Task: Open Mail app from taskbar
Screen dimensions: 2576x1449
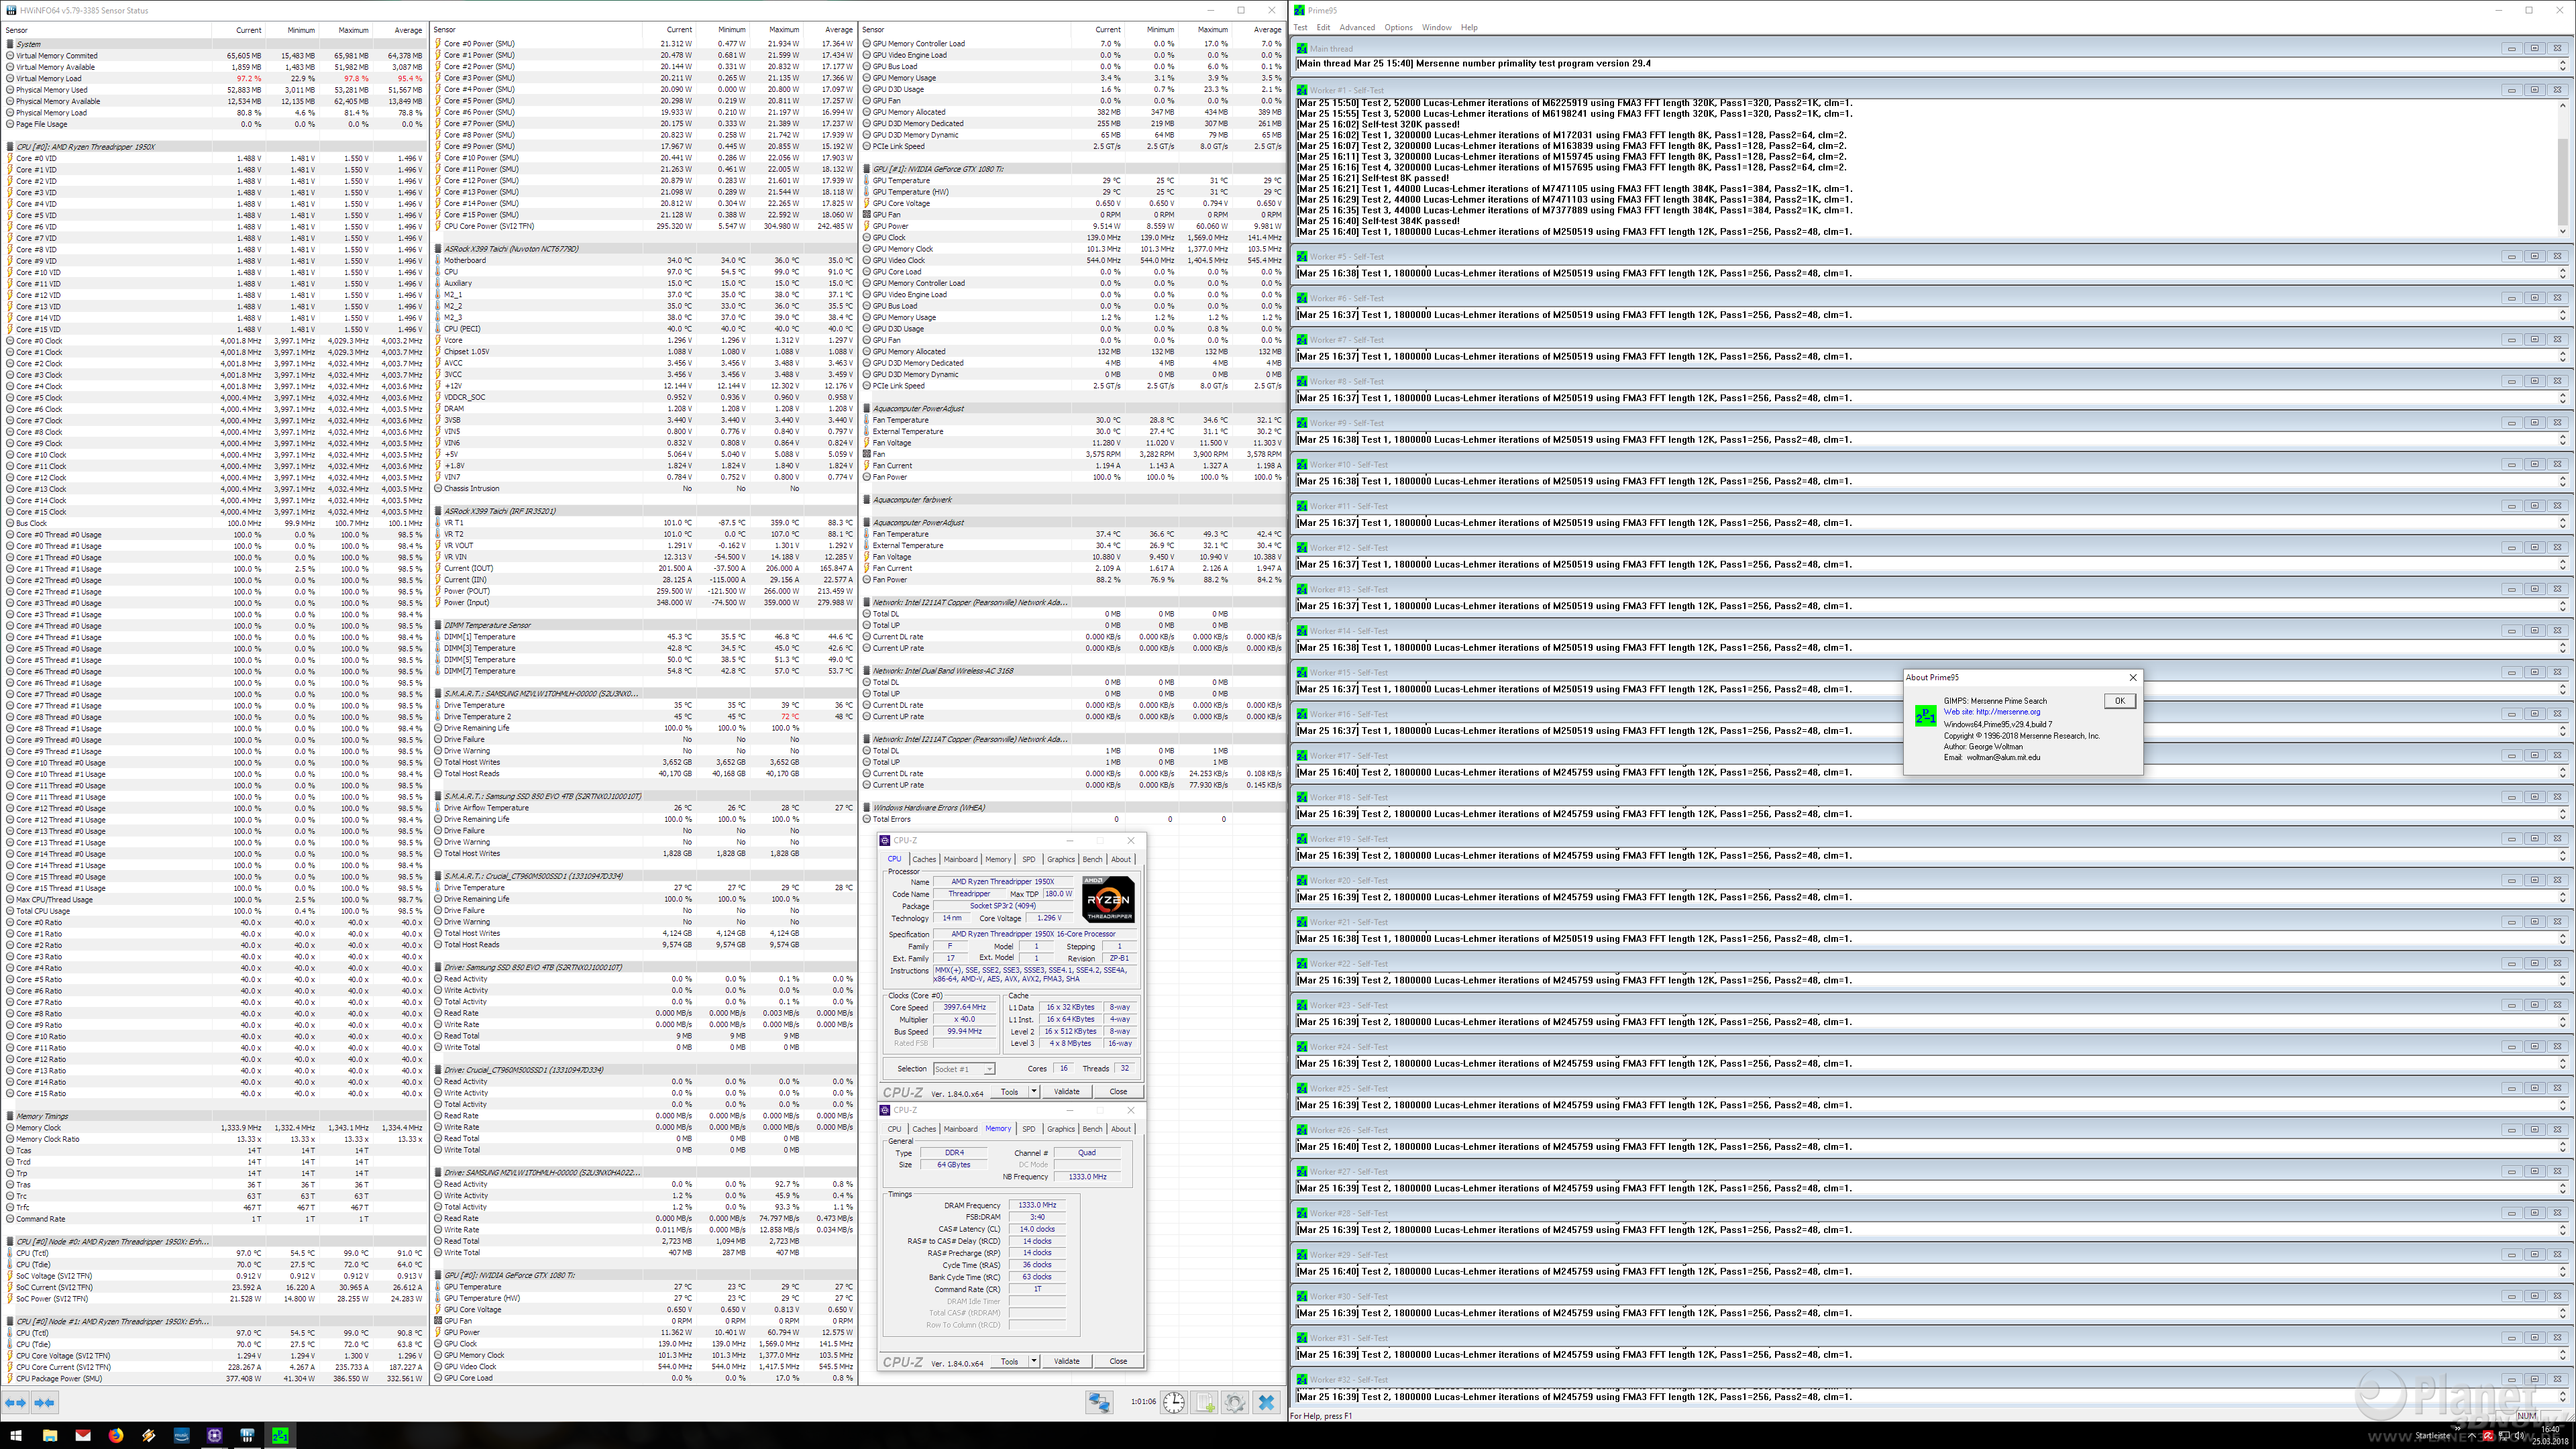Action: pyautogui.click(x=83, y=1436)
